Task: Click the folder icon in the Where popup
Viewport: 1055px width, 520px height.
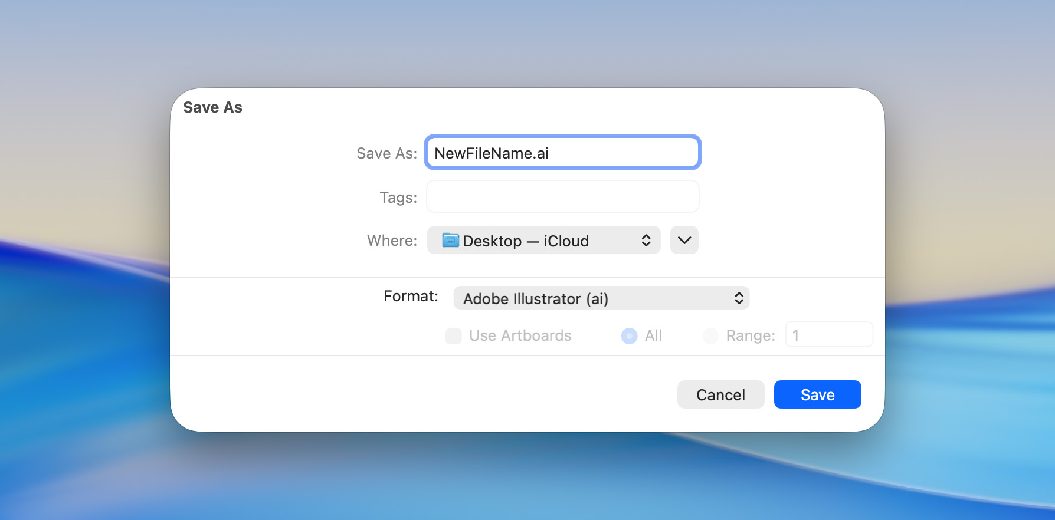Action: (450, 241)
